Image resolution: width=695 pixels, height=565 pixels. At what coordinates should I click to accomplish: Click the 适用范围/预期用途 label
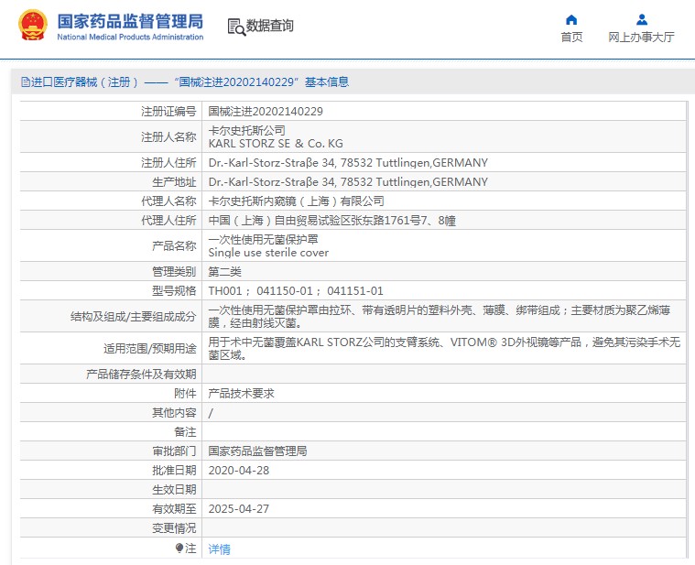[x=150, y=348]
